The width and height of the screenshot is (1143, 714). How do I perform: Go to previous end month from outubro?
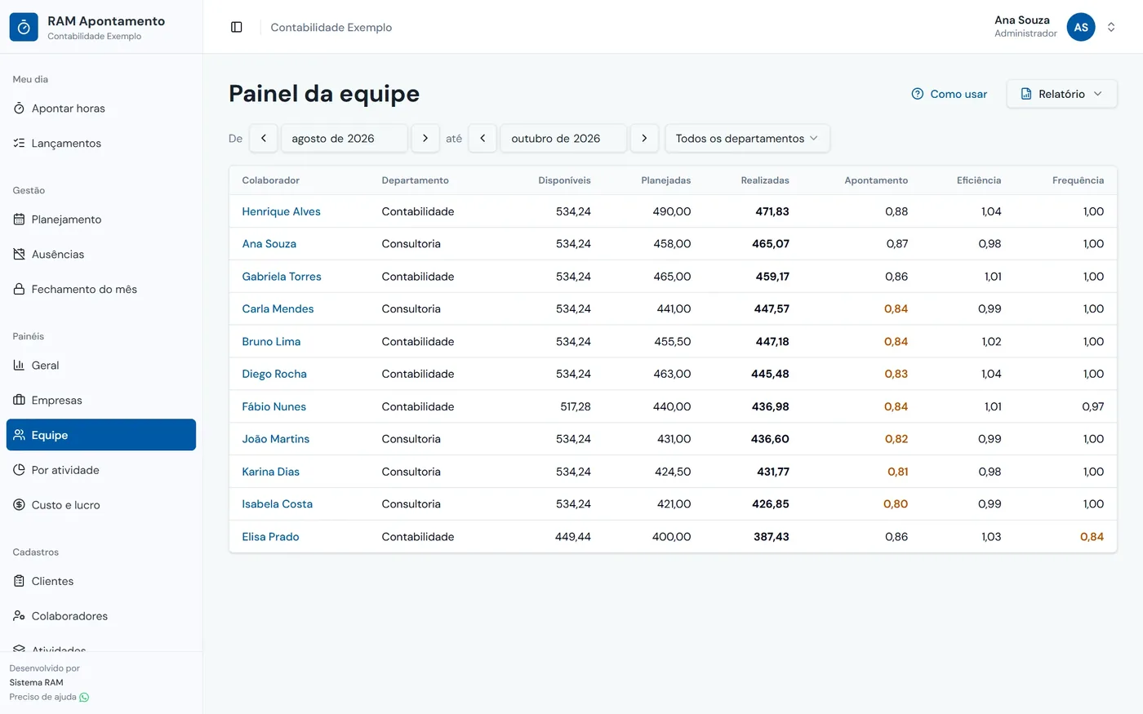click(483, 139)
